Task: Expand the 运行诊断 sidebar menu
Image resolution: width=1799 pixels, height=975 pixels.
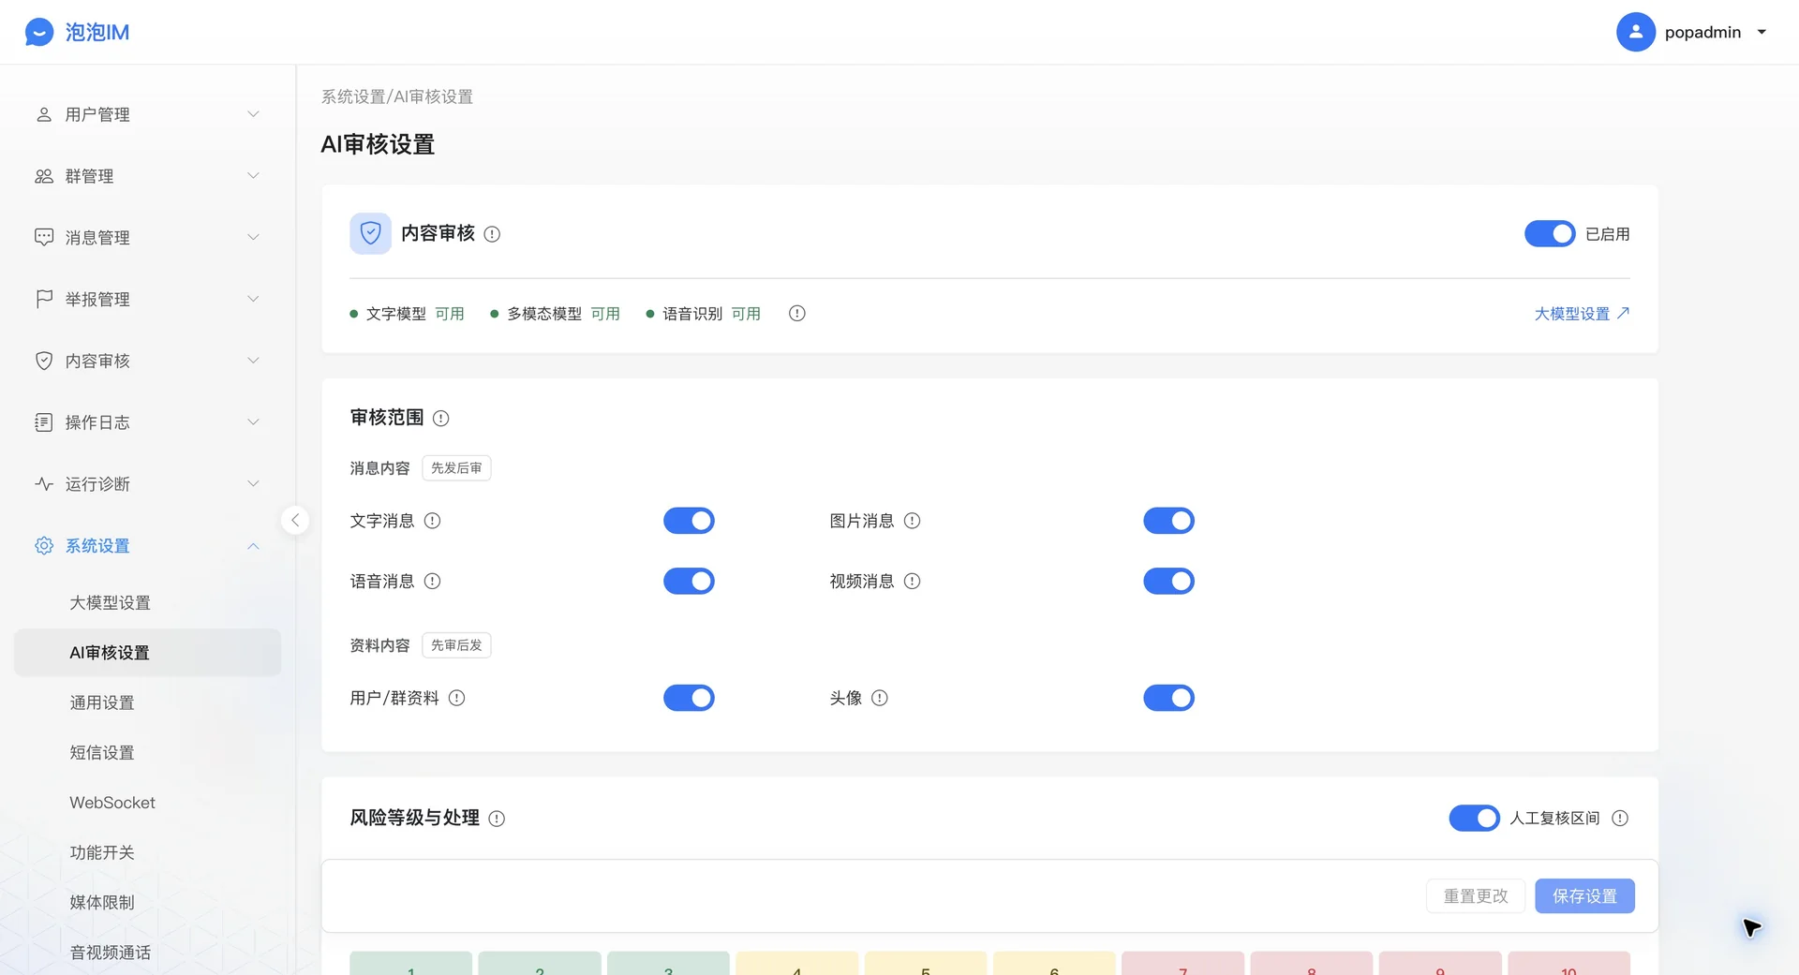Action: [147, 484]
